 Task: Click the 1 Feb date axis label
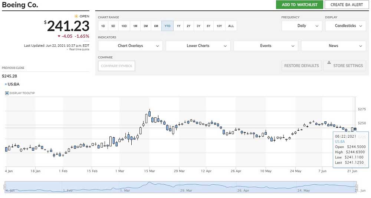pos(63,171)
